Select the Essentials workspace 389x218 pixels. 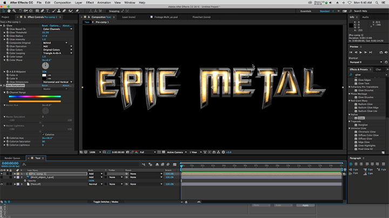(306, 11)
